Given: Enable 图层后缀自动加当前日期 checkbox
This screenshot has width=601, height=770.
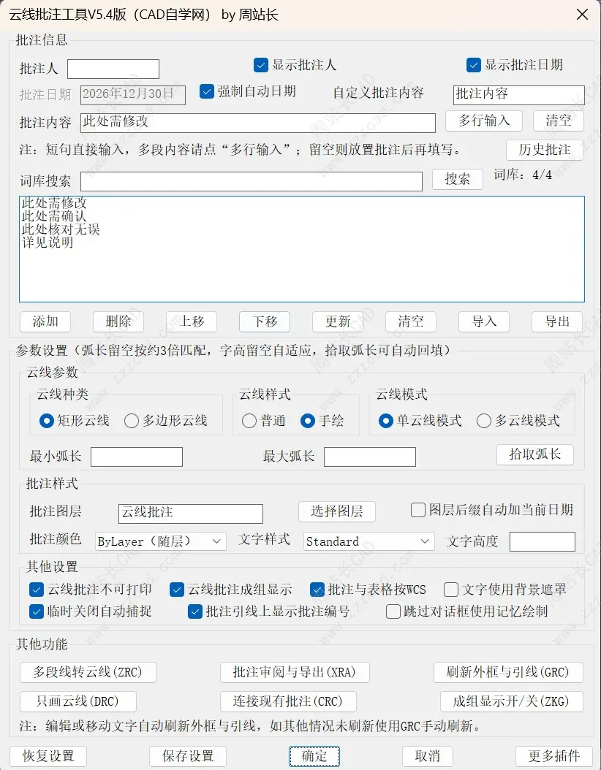Looking at the screenshot, I should pos(418,510).
